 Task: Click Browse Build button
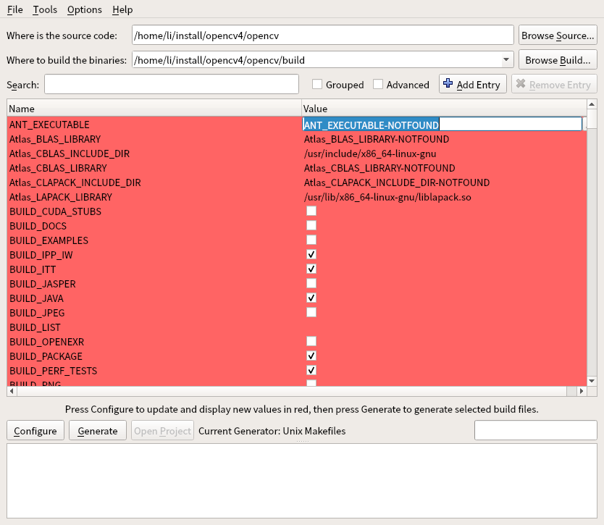[x=558, y=60]
